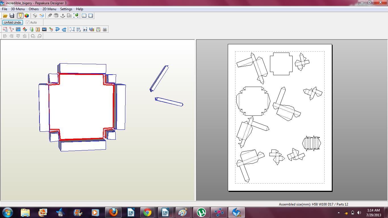Open Google Chrome from the taskbar
This screenshot has width=388, height=218.
click(x=147, y=212)
